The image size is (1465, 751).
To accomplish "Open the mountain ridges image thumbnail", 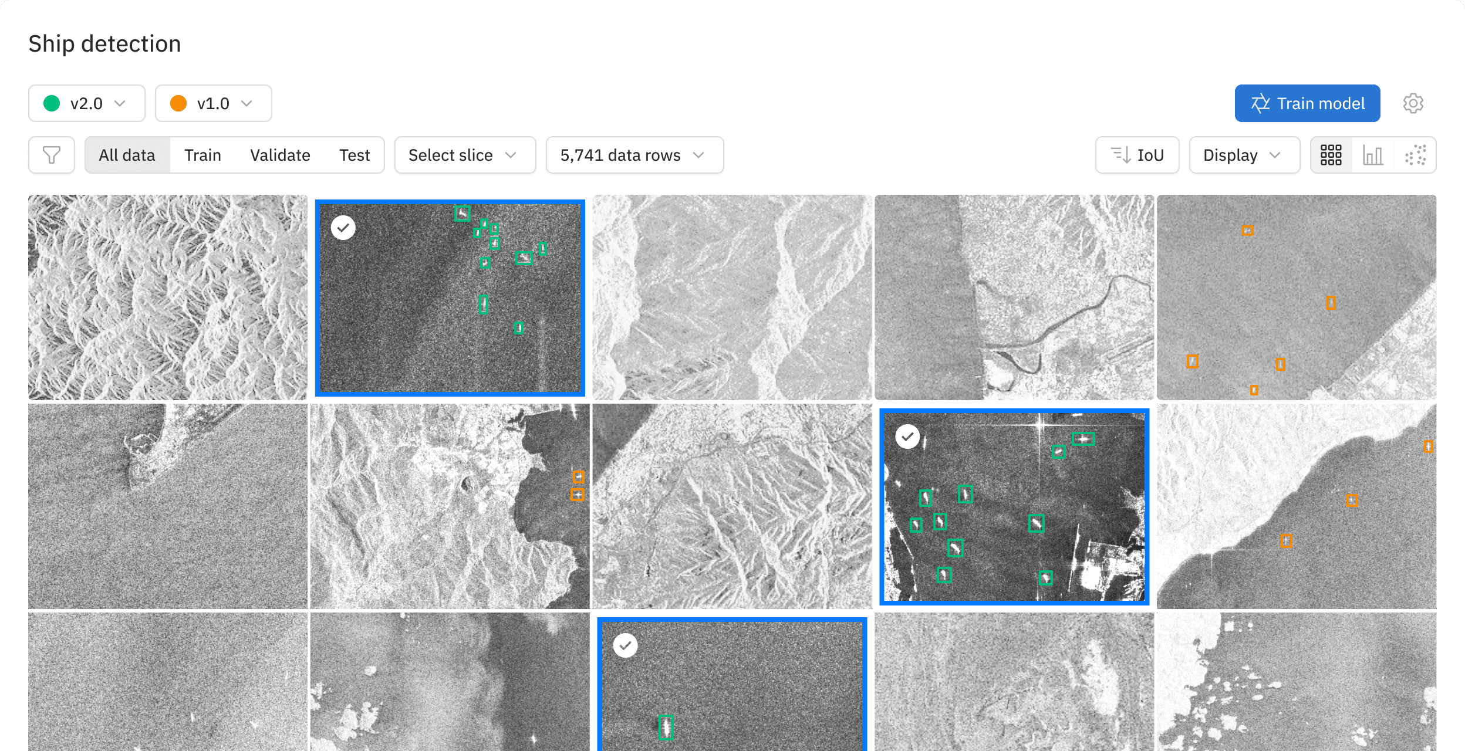I will tap(168, 297).
